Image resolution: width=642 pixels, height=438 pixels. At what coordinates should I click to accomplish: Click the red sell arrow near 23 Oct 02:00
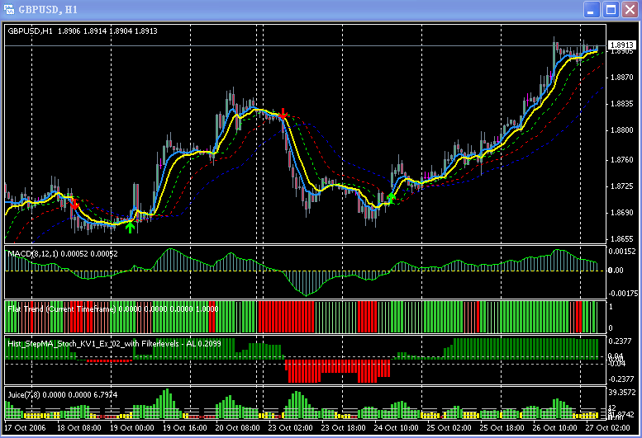tap(283, 114)
